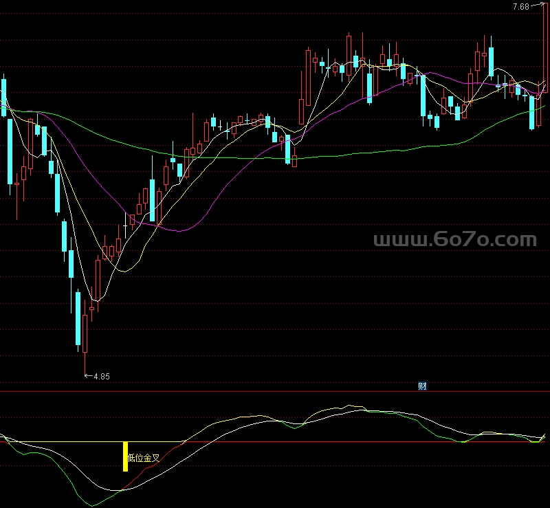Click the blue 财 marker icon
550x508 pixels.
click(422, 386)
